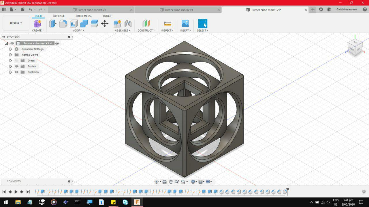Open the MODIFY dropdown menu
This screenshot has width=369, height=207.
tap(78, 30)
